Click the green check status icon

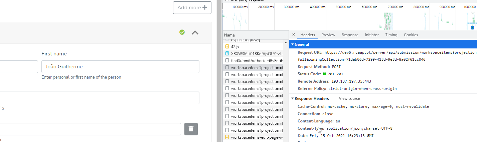(x=182, y=32)
